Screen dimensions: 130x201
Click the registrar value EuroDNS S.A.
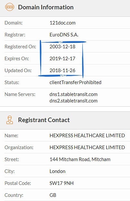64,35
